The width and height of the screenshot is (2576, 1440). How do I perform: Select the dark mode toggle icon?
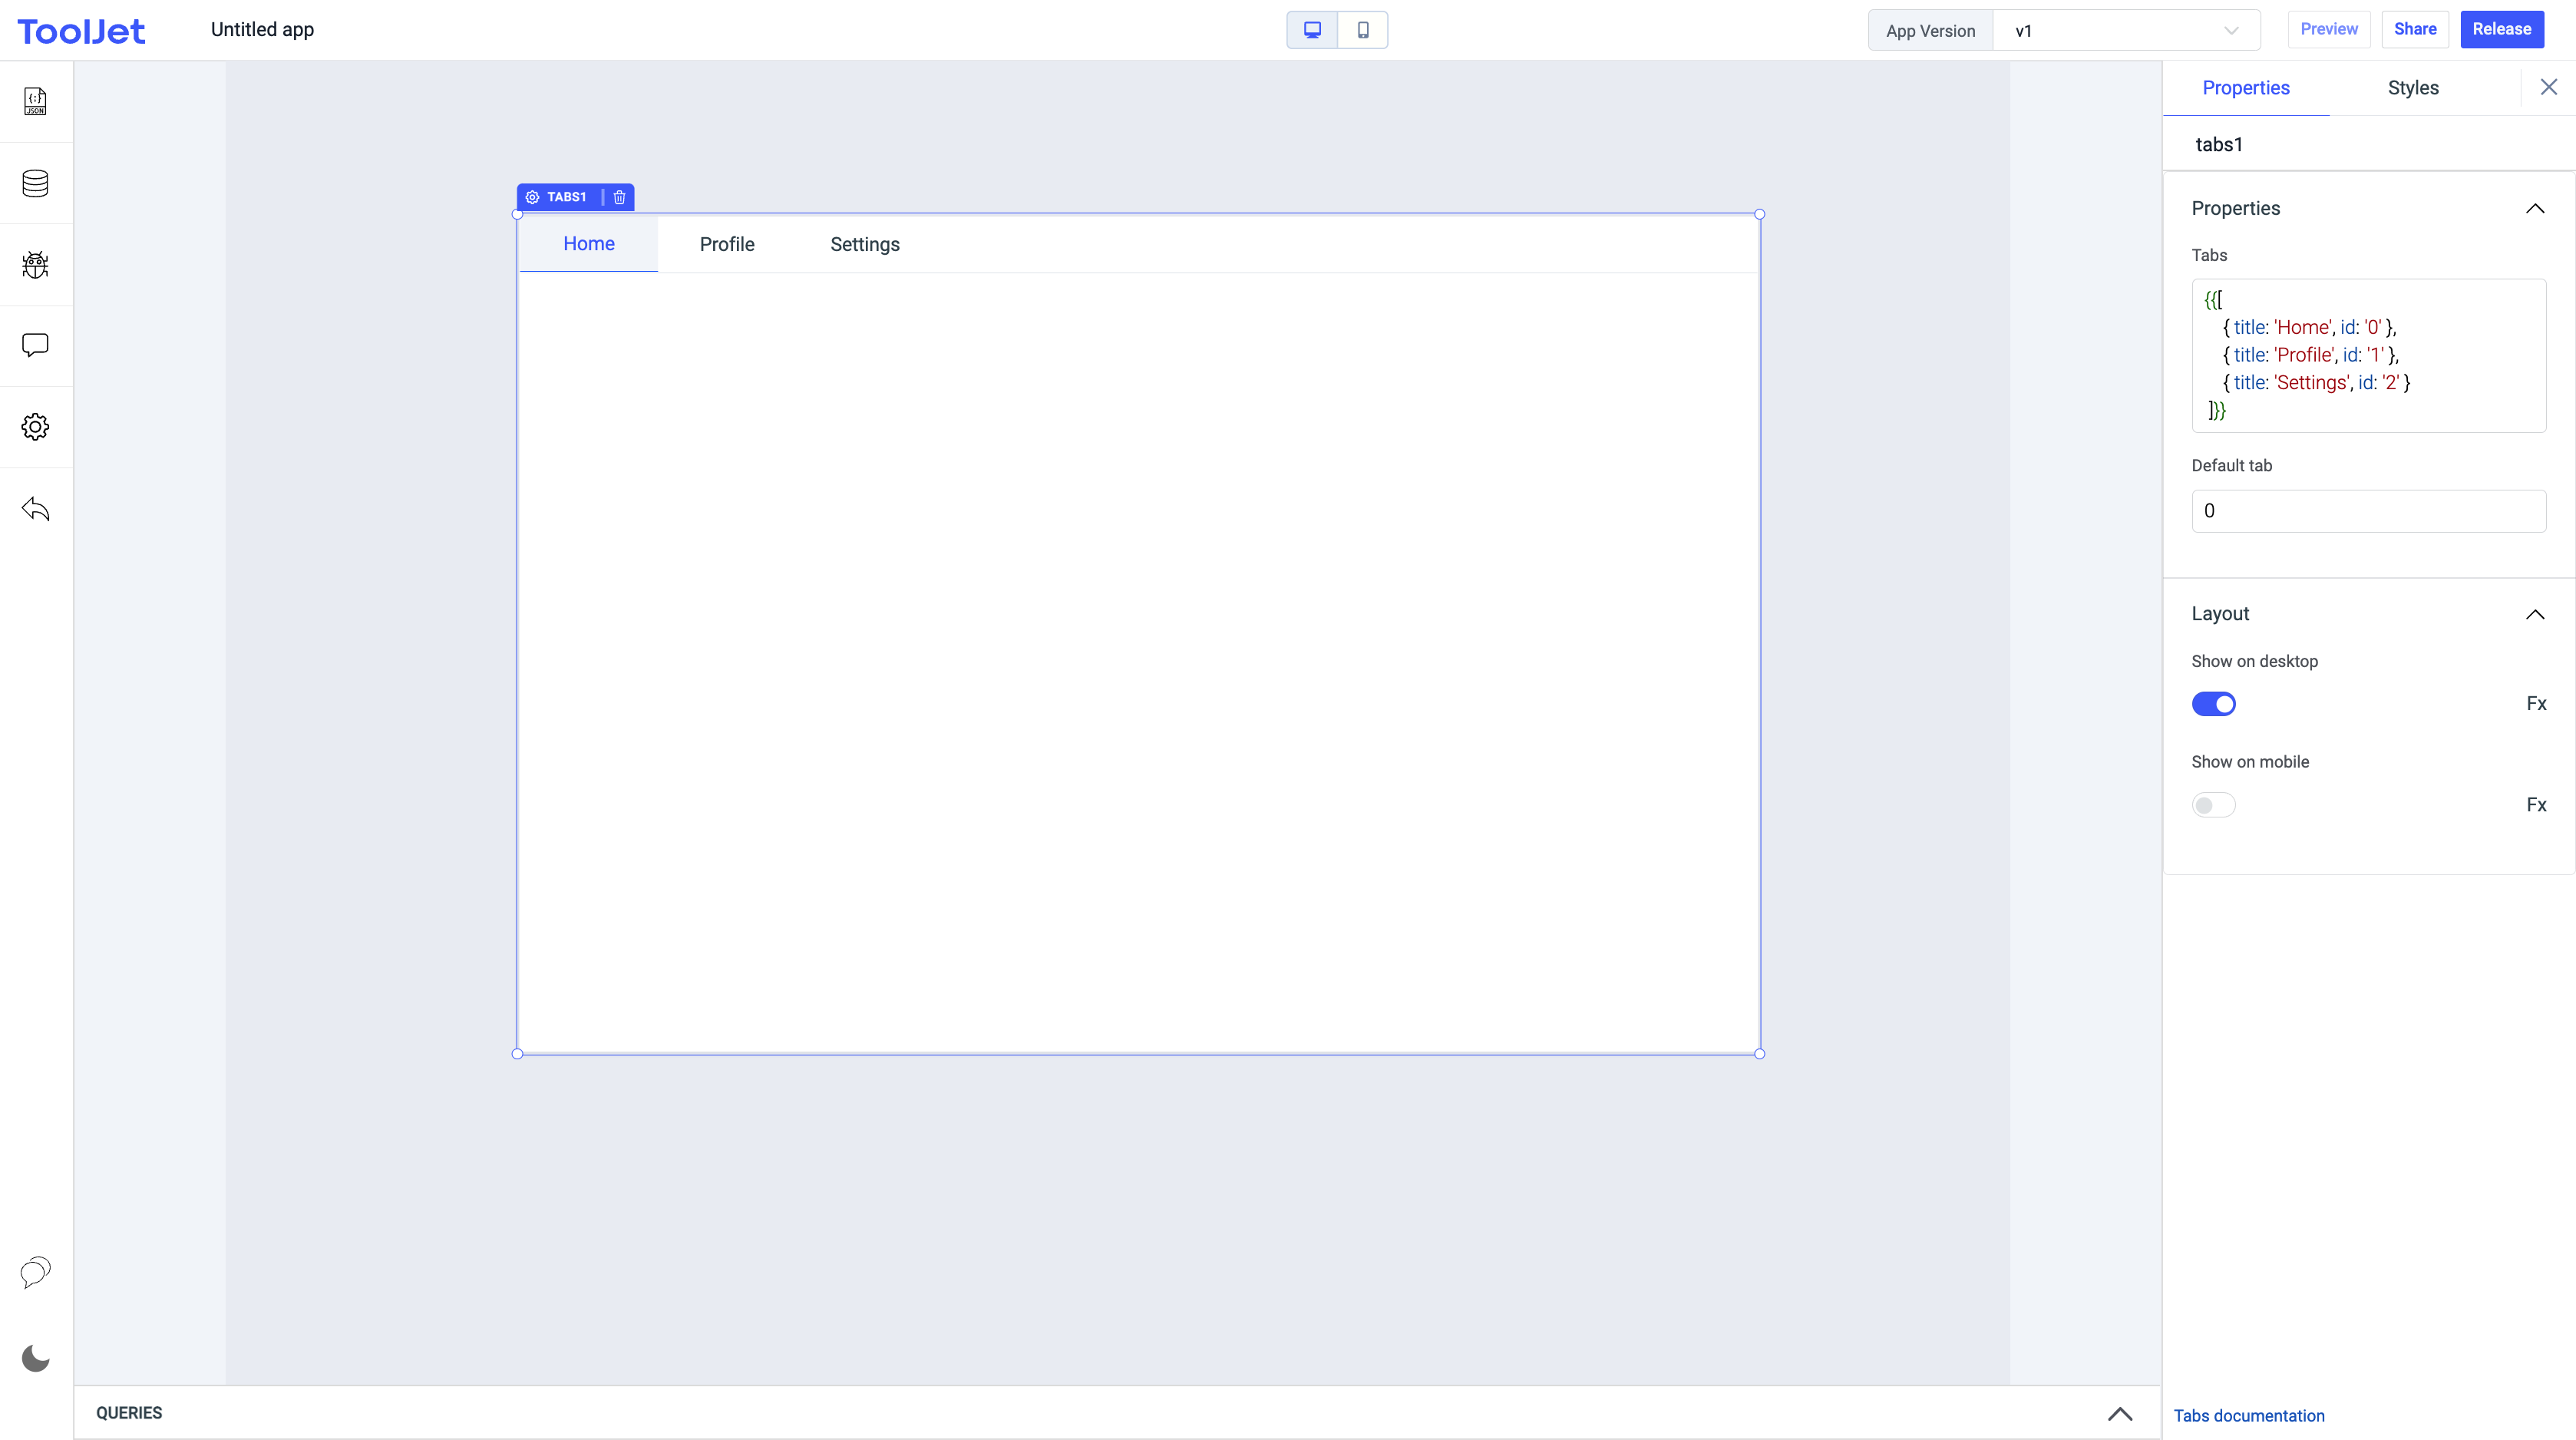coord(35,1359)
